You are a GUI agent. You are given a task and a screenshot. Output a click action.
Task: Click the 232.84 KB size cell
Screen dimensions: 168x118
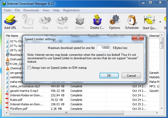point(57,95)
